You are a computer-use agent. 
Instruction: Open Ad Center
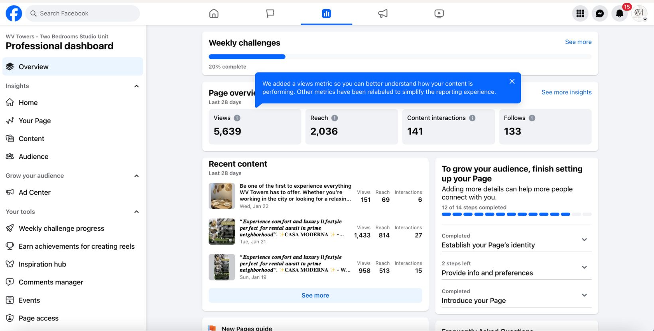(73, 192)
